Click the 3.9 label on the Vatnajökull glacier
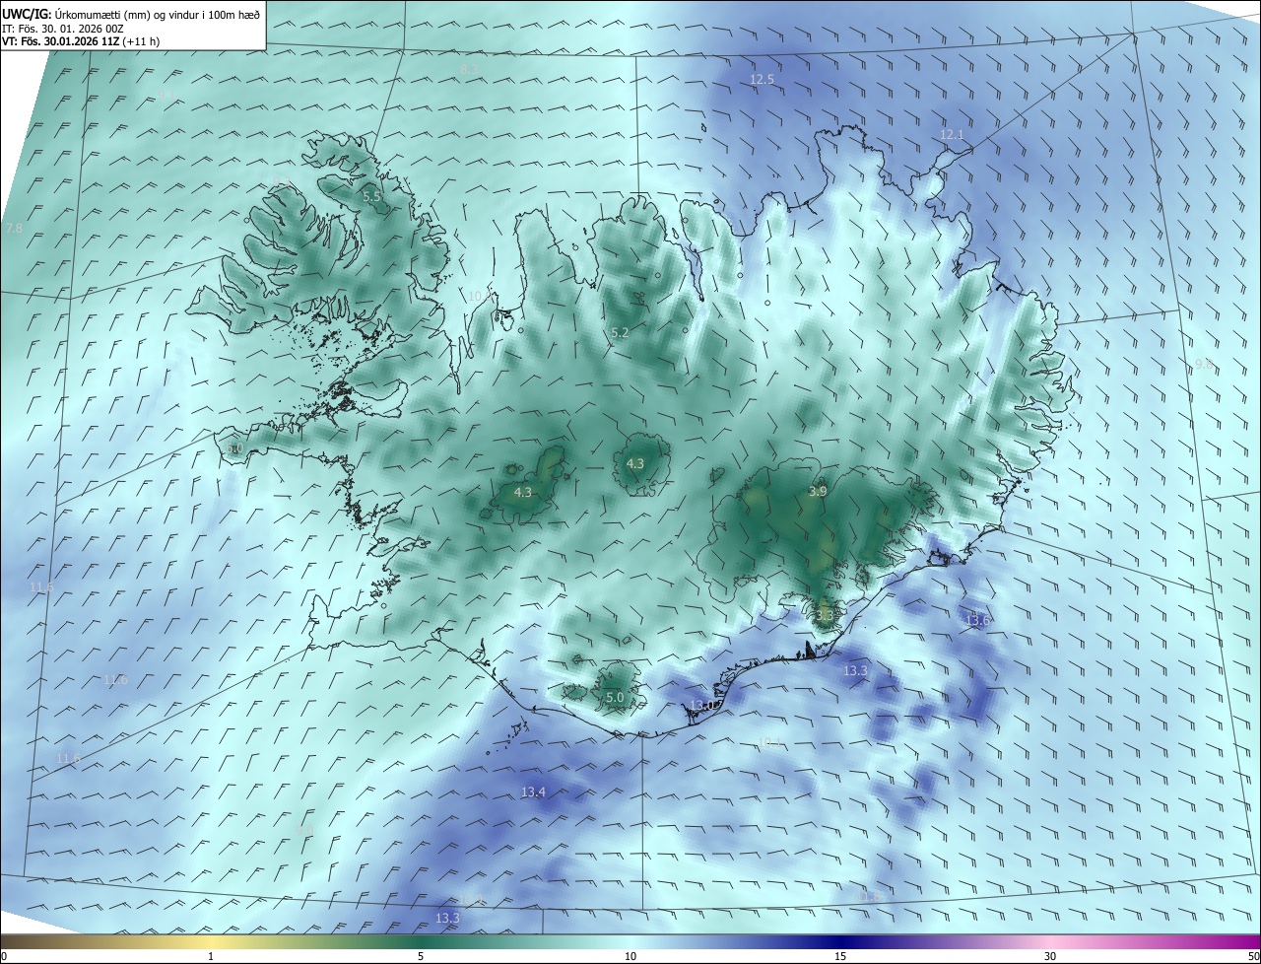 (818, 491)
